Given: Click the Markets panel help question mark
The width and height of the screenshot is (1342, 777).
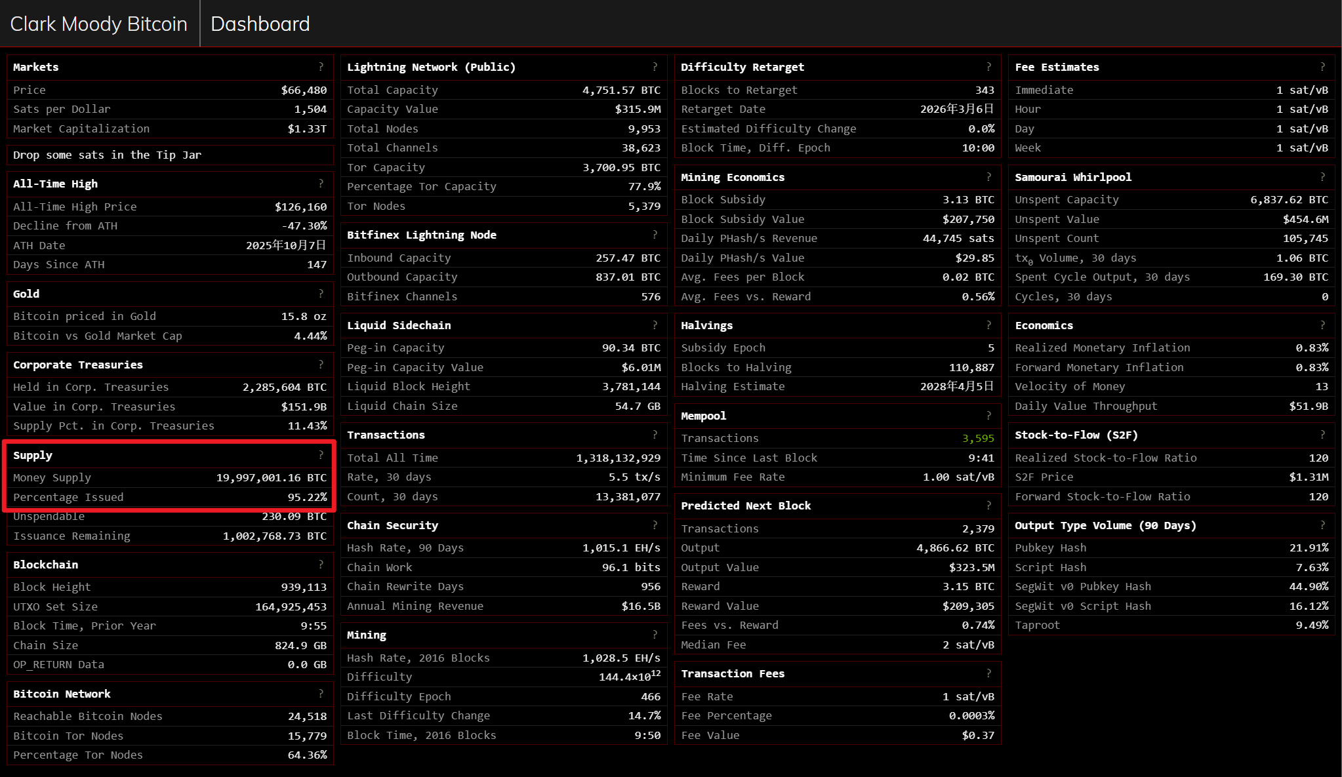Looking at the screenshot, I should click(x=321, y=67).
